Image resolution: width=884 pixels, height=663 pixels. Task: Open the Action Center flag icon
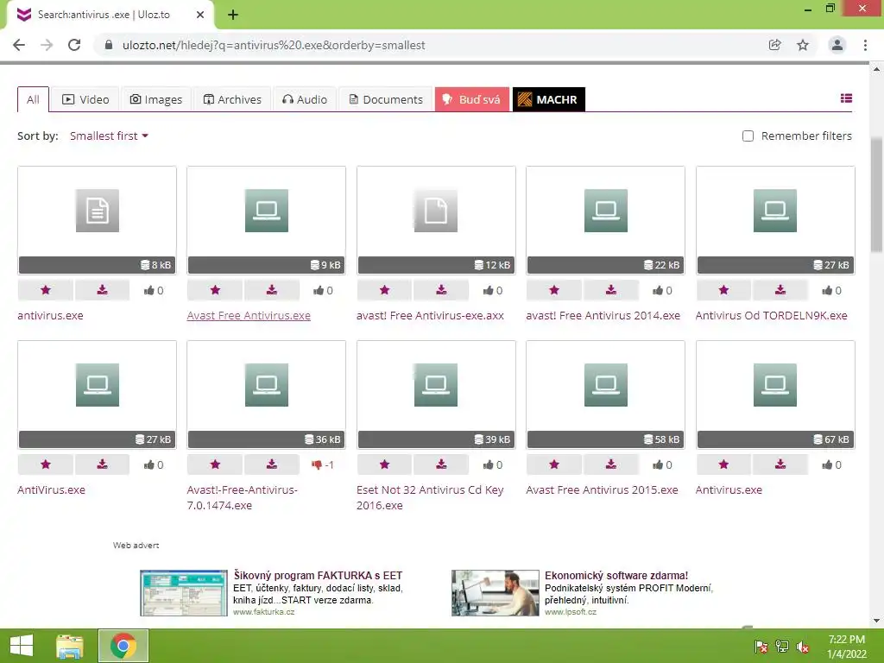(x=761, y=647)
